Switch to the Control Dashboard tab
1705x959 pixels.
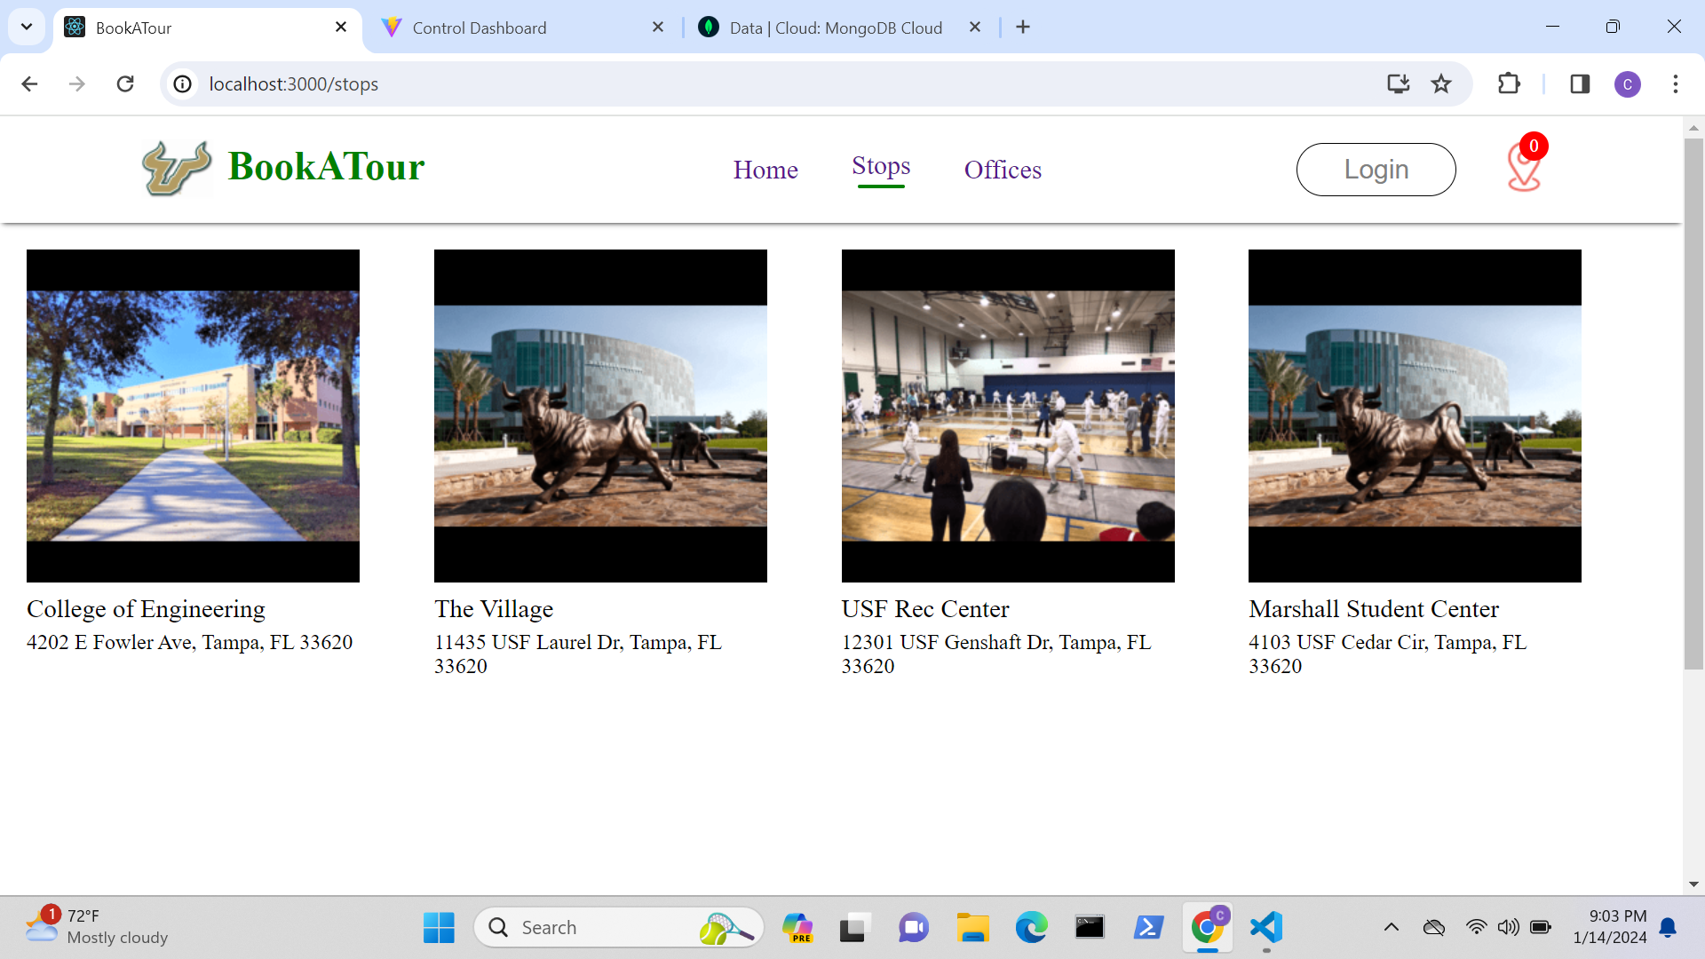point(480,28)
